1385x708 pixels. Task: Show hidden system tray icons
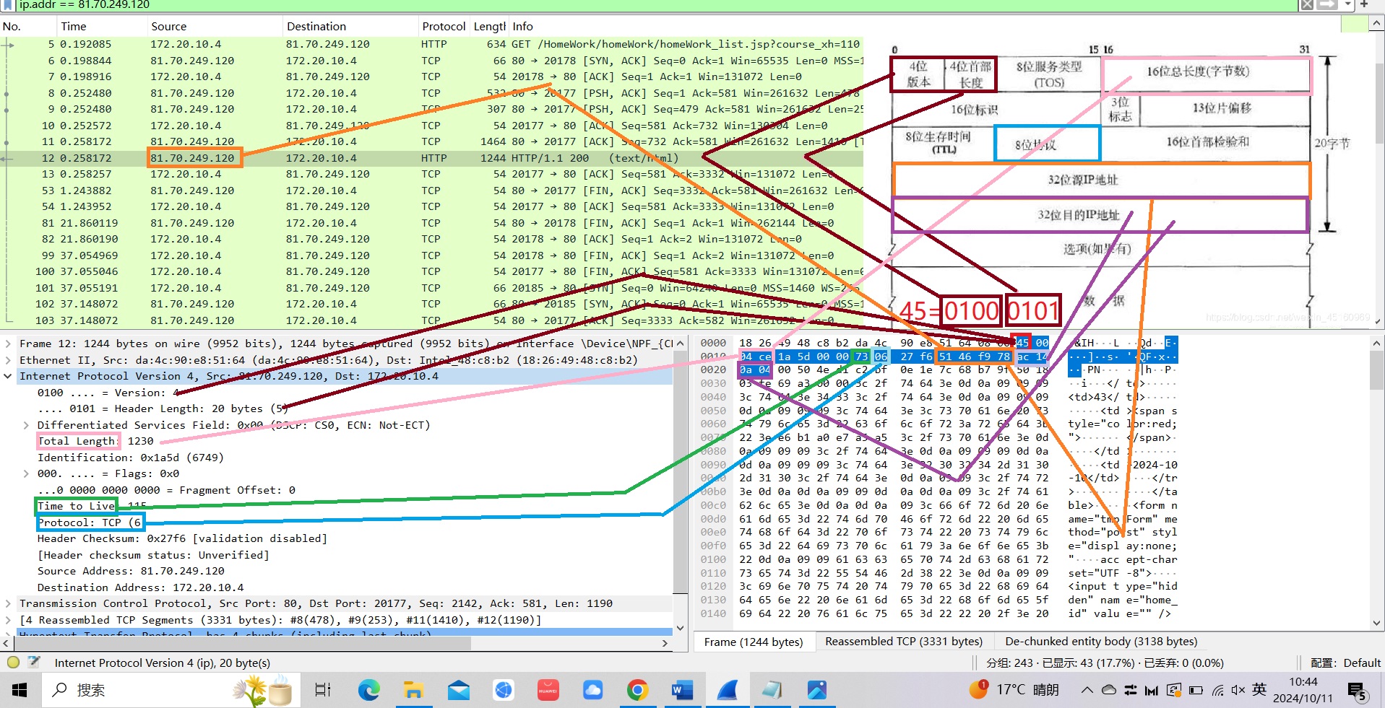(x=1087, y=690)
